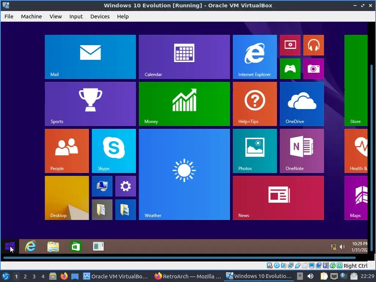Switch to workspace 3

(34, 276)
